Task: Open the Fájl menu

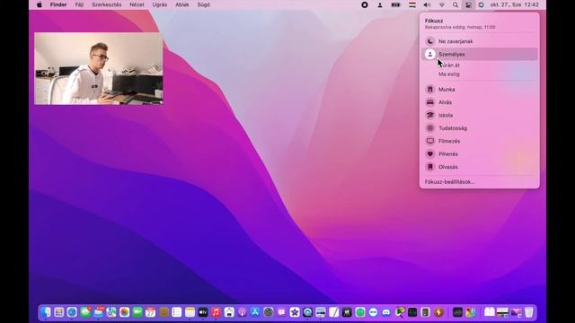Action: coord(79,4)
